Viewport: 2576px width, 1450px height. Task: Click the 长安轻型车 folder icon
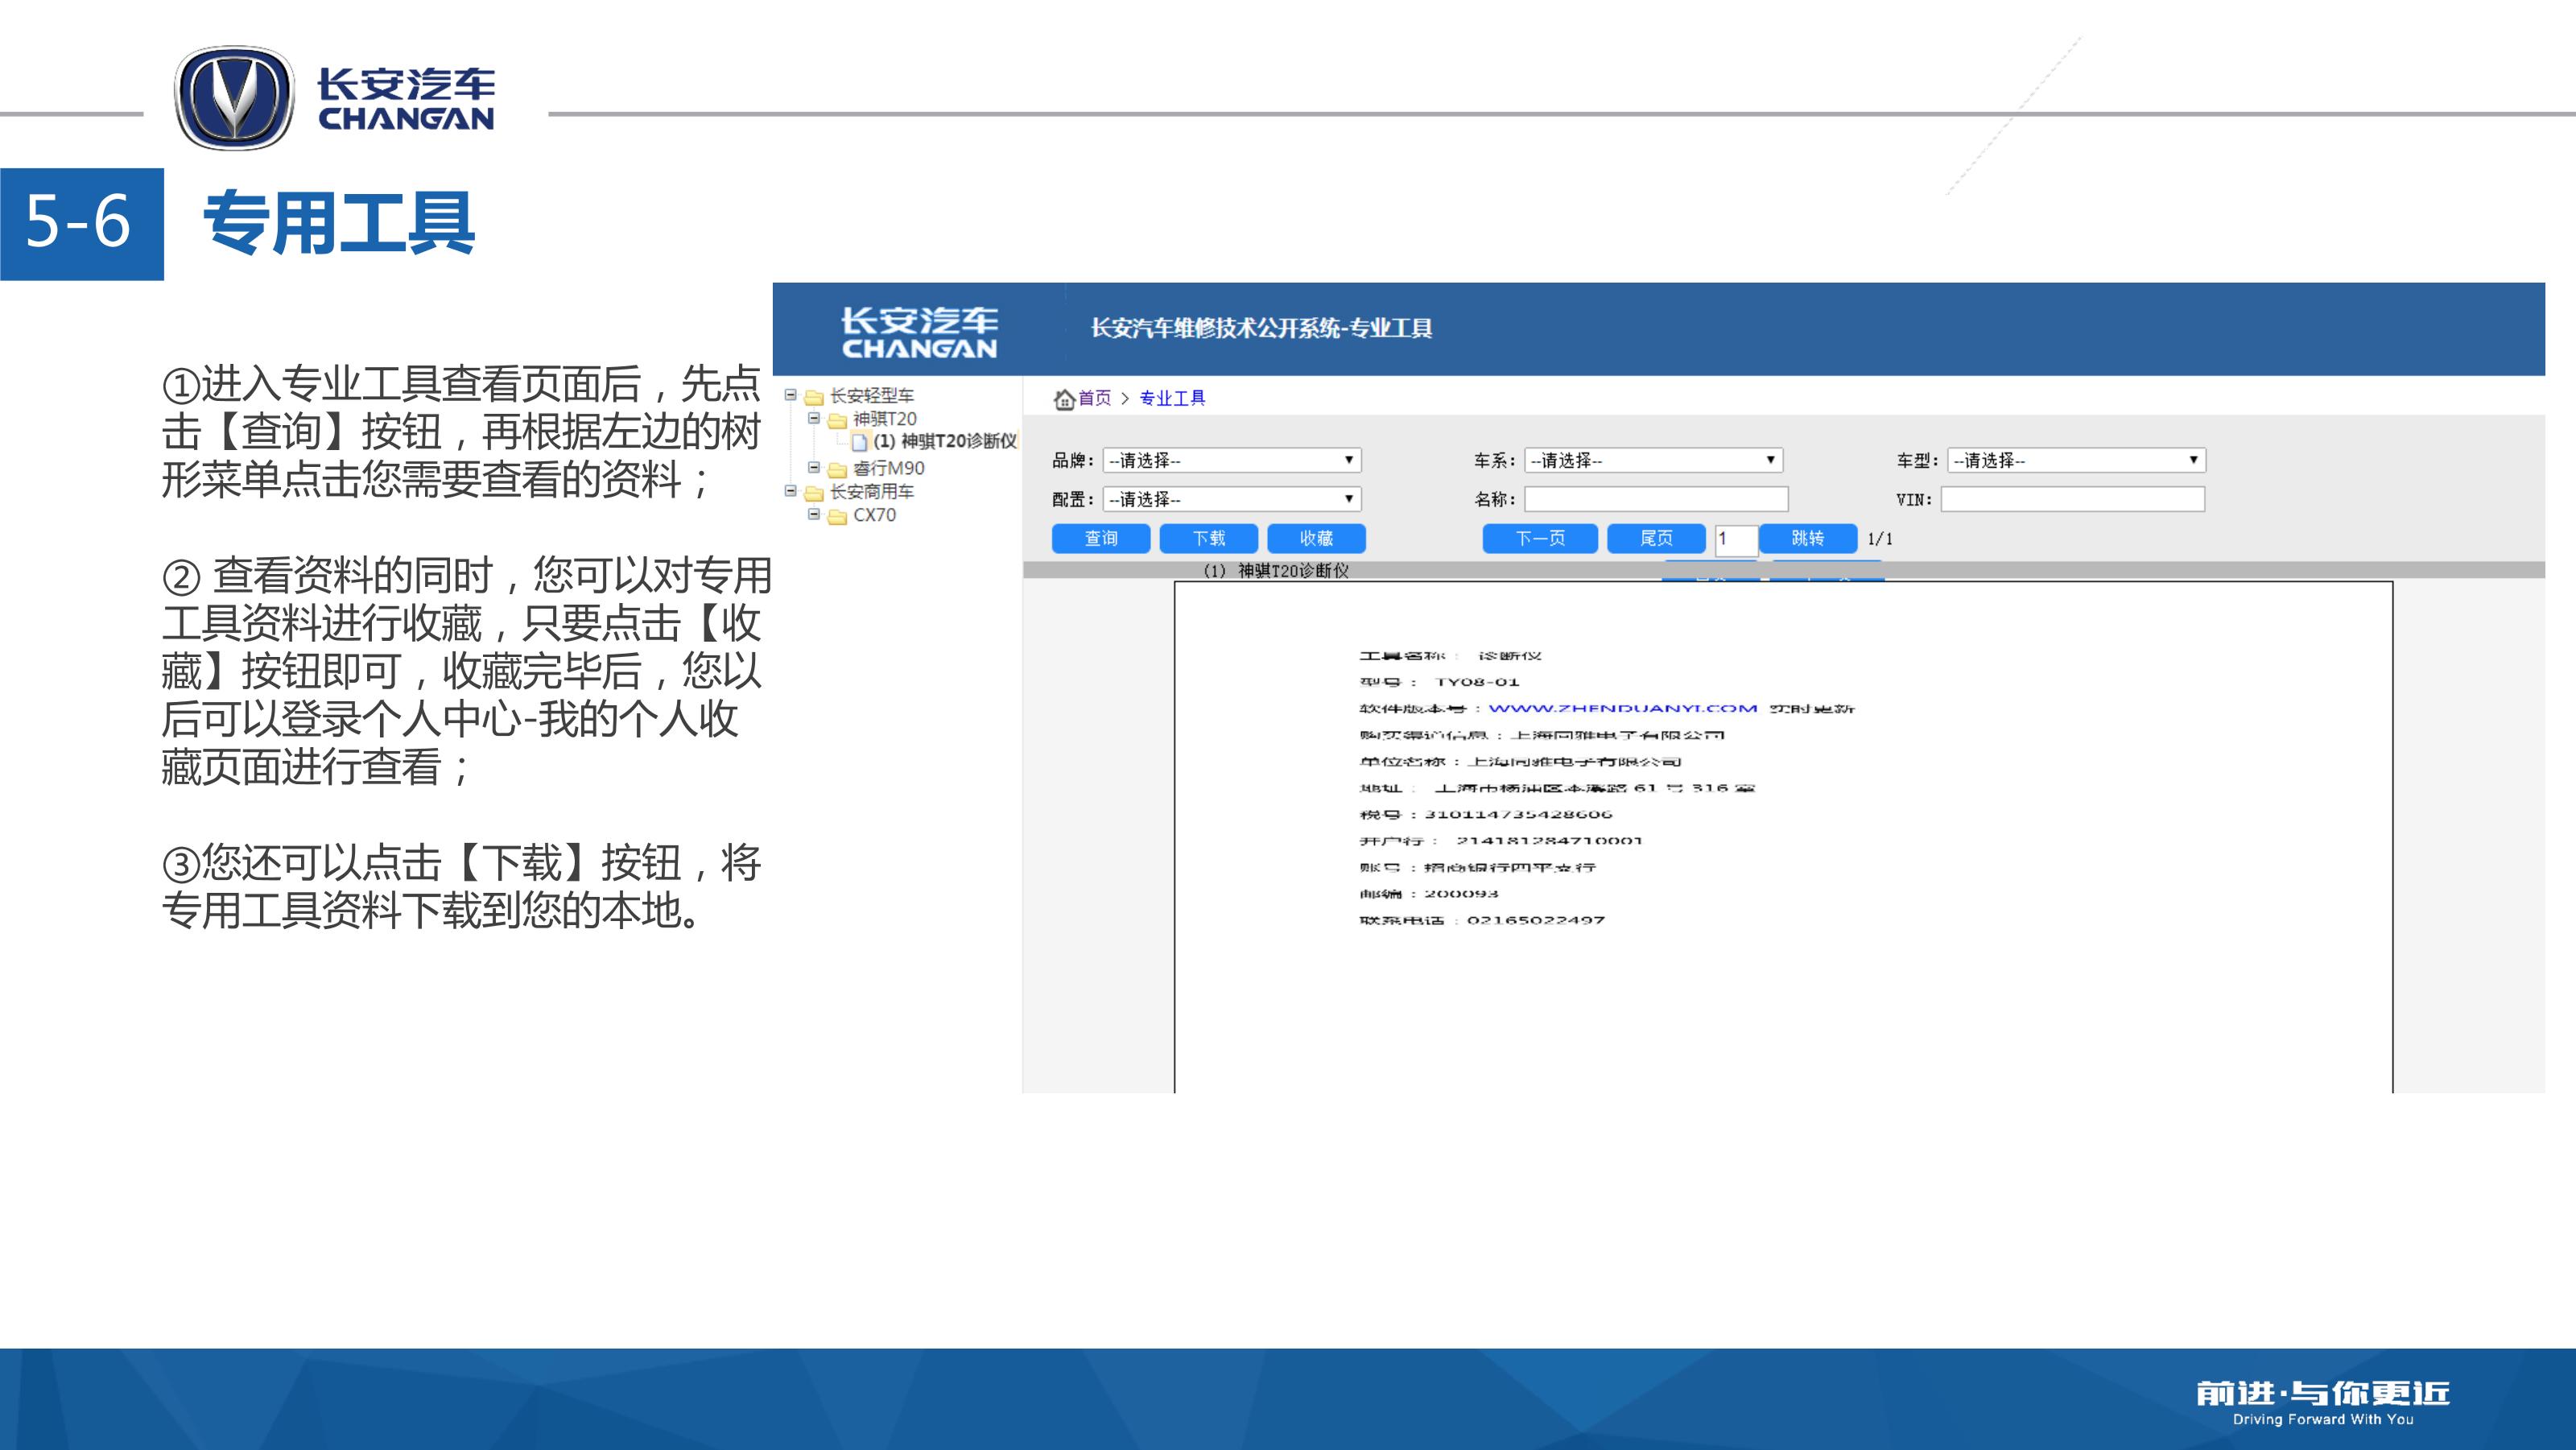pos(815,397)
